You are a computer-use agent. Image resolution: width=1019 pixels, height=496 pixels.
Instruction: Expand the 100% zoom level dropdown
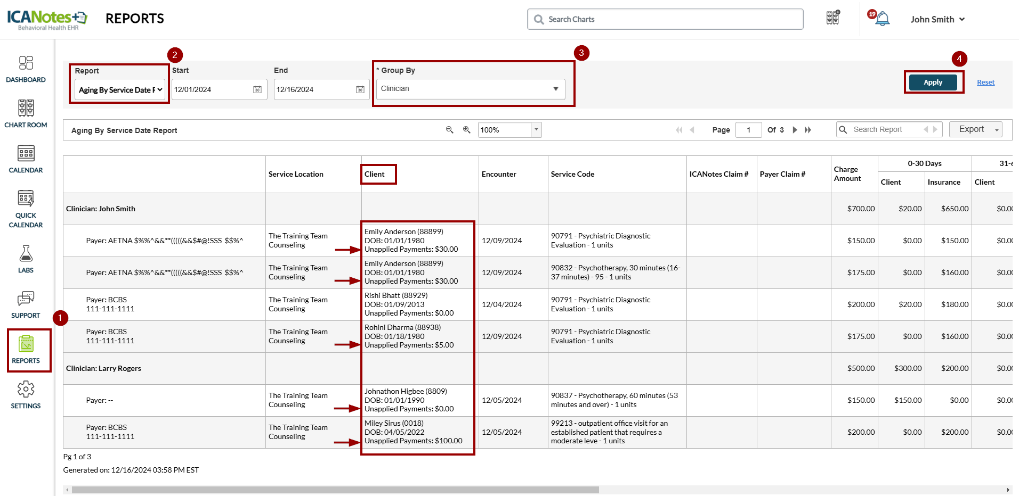[536, 130]
